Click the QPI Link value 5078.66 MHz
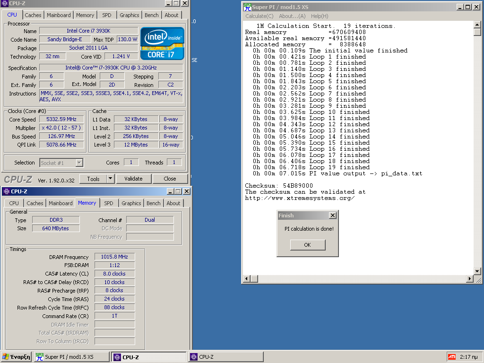 point(61,145)
